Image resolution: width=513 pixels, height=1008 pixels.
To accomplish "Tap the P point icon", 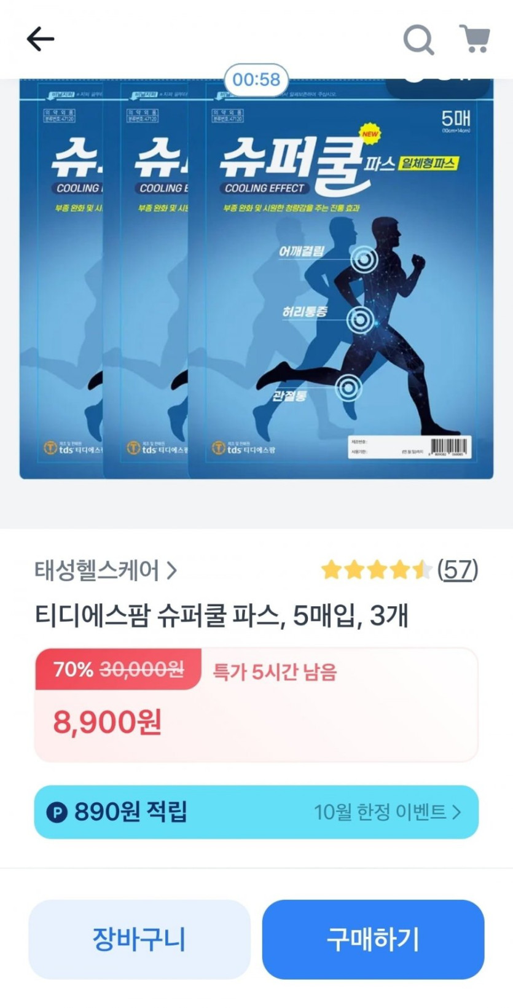I will 57,813.
